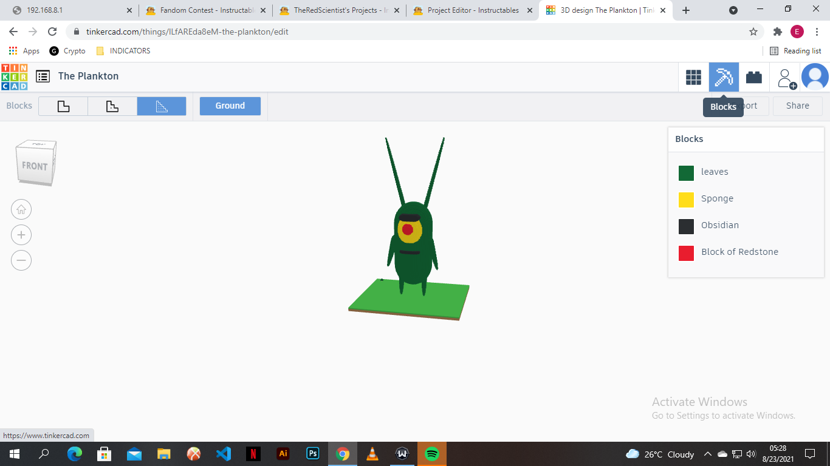830x466 pixels.
Task: Select the largest block size option
Action: coord(63,106)
